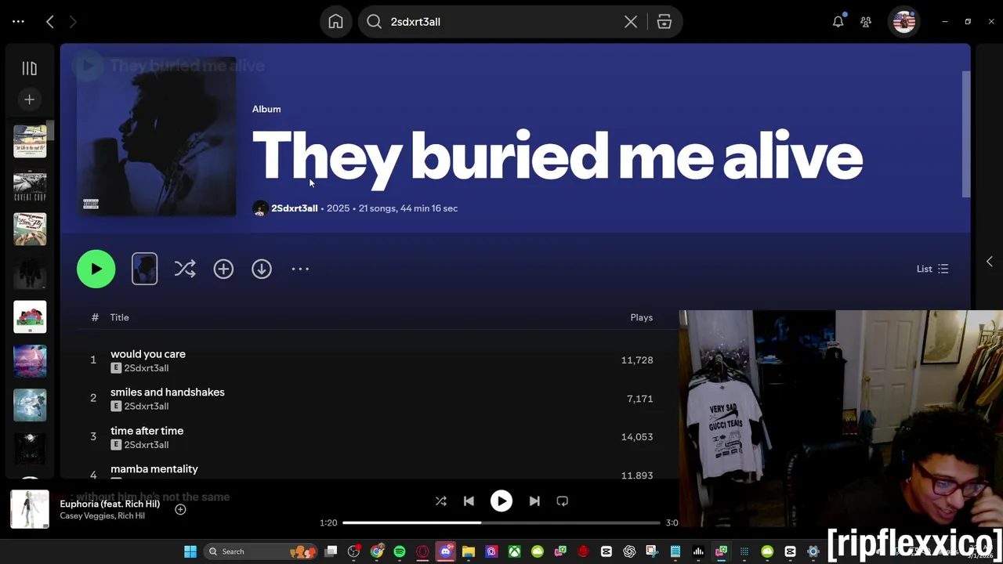This screenshot has width=1003, height=564.
Task: Open artist link under 'time after time'
Action: (x=146, y=445)
